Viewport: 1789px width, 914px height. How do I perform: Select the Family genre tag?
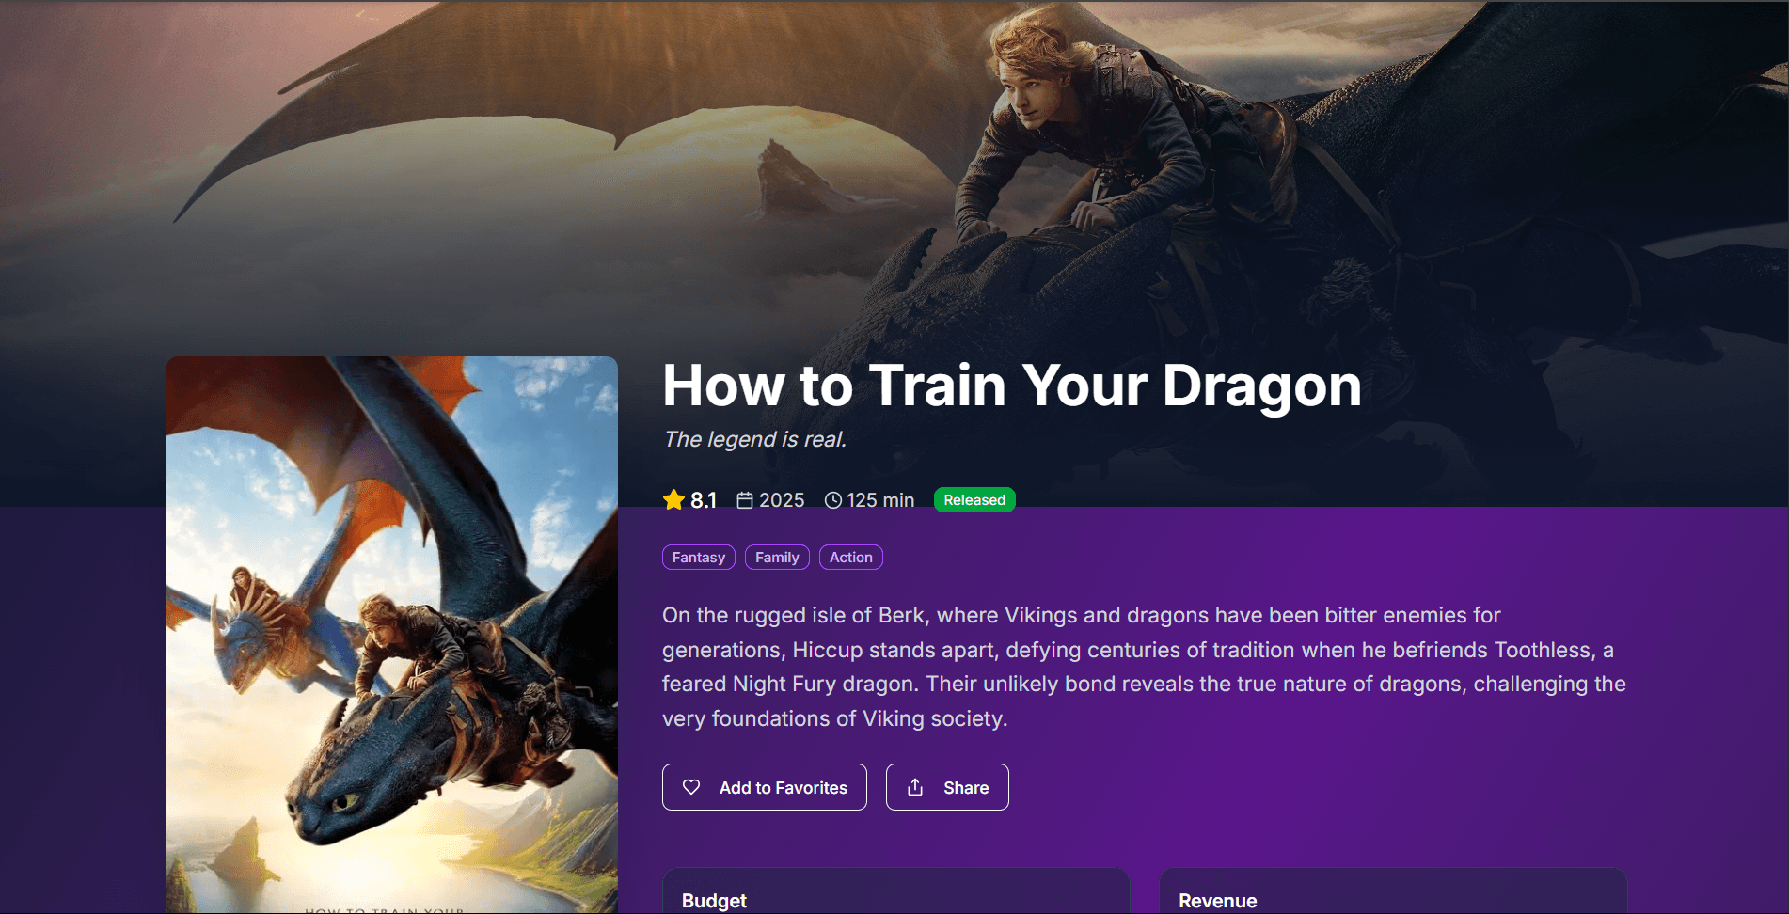tap(777, 557)
